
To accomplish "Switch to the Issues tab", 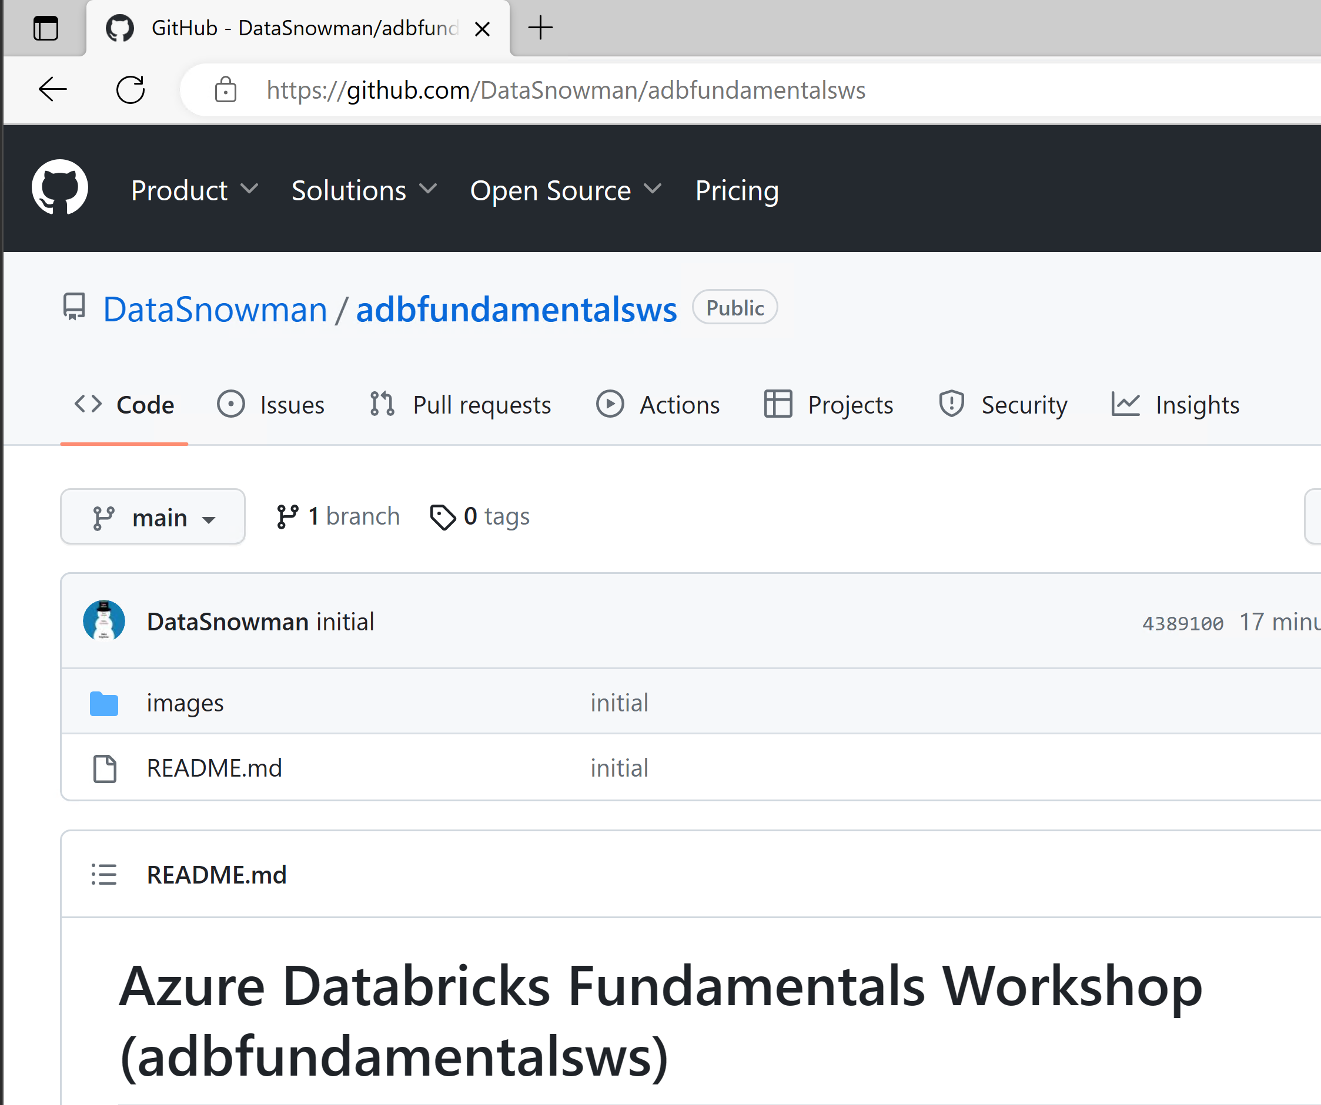I will (x=271, y=405).
